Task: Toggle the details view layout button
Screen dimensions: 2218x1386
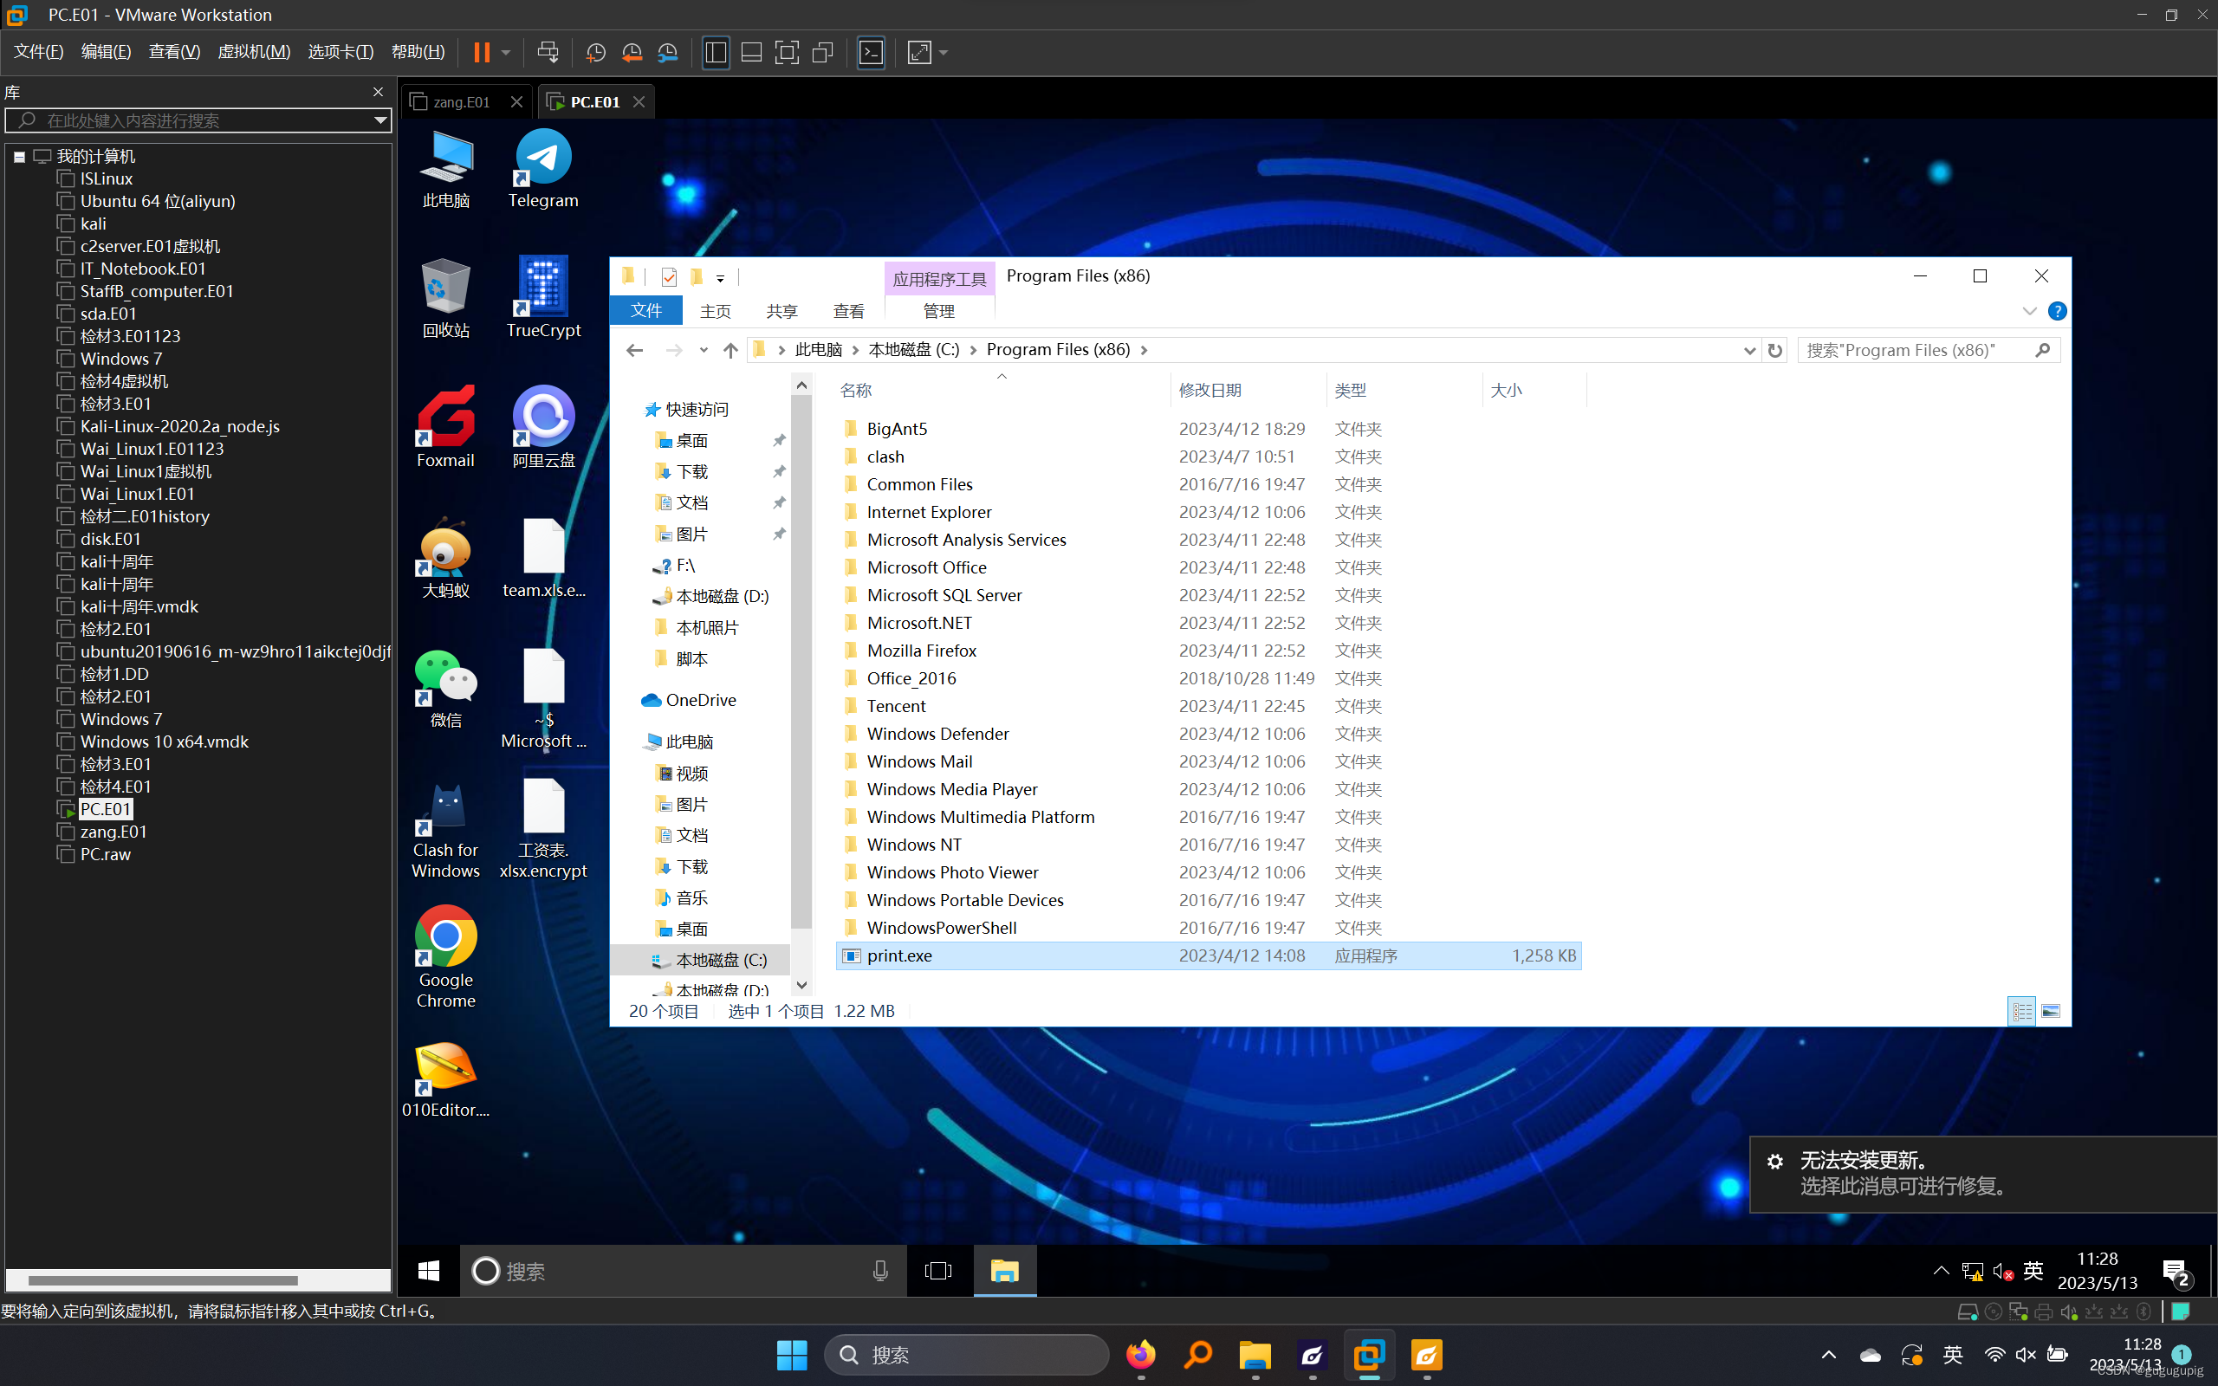Action: click(2021, 1011)
